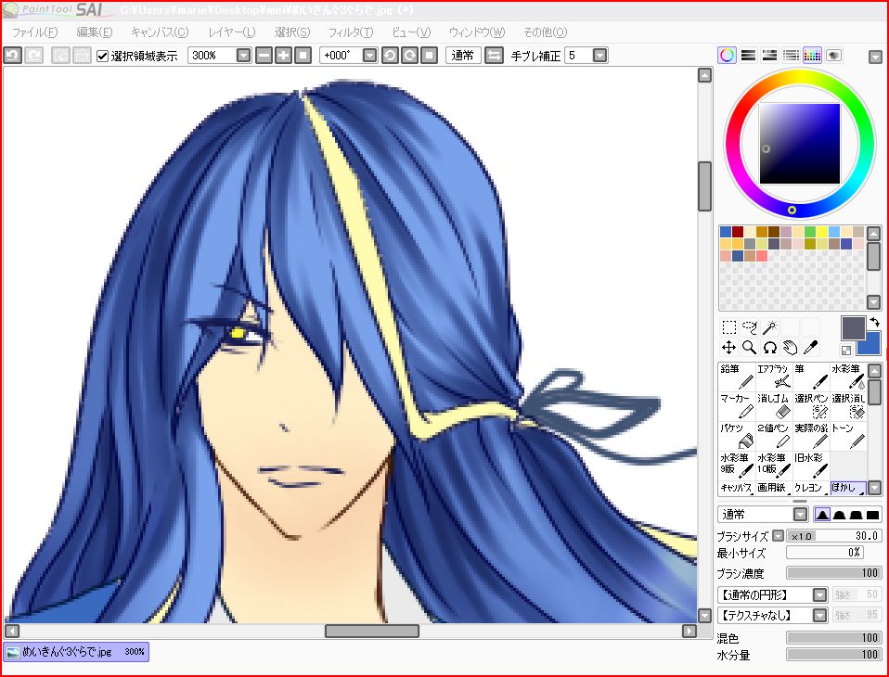Image resolution: width=889 pixels, height=677 pixels.
Task: Choose the エアブラシ airbrush tool
Action: point(774,377)
